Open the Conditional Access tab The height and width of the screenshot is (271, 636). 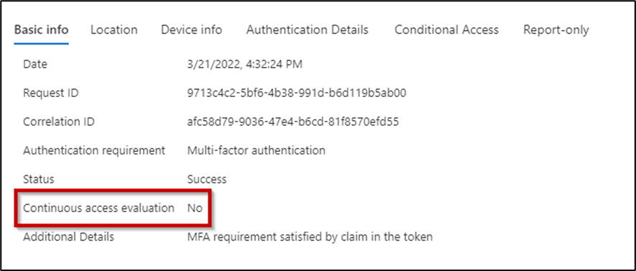click(446, 30)
